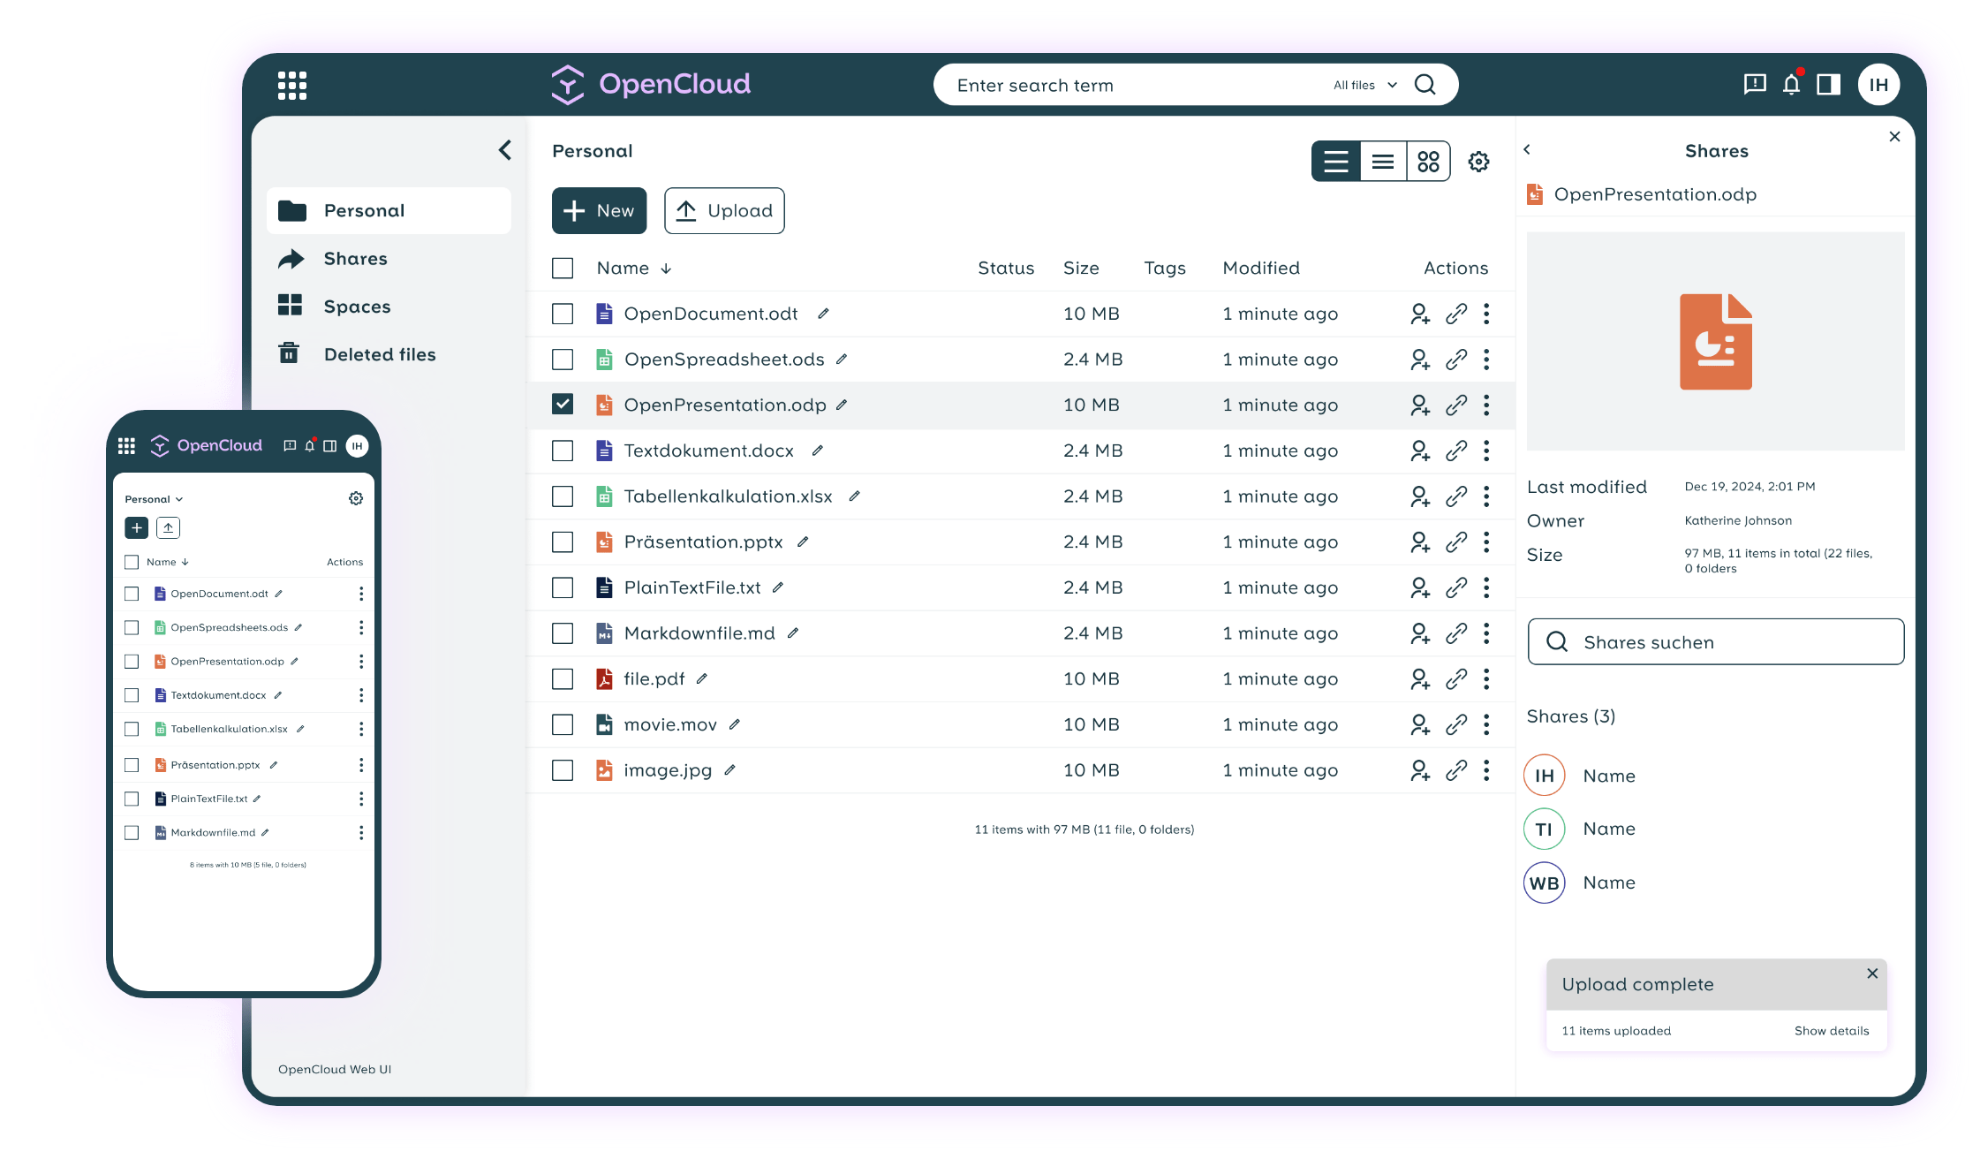
Task: Go to Shares in the sidebar
Action: click(x=355, y=259)
